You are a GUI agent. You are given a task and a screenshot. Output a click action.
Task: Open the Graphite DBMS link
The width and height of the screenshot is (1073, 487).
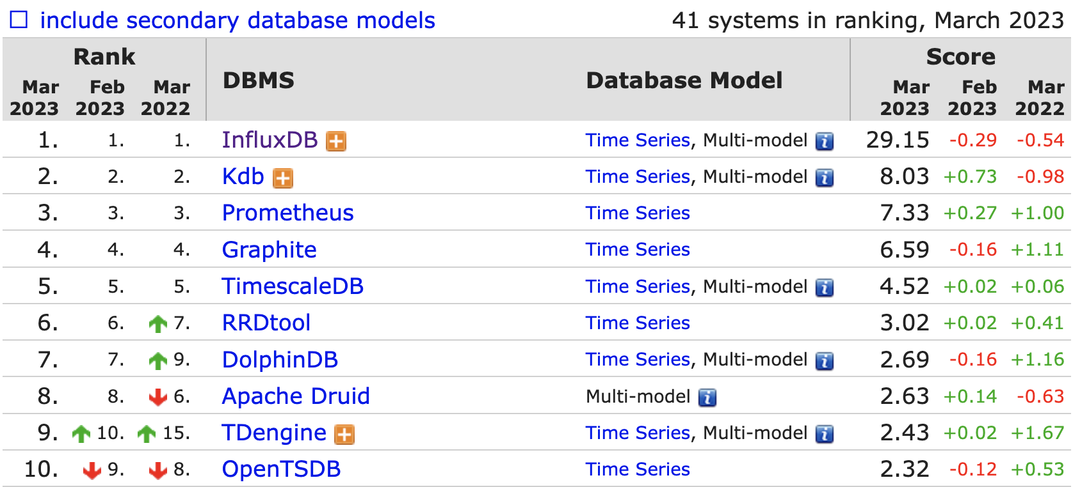[x=269, y=250]
